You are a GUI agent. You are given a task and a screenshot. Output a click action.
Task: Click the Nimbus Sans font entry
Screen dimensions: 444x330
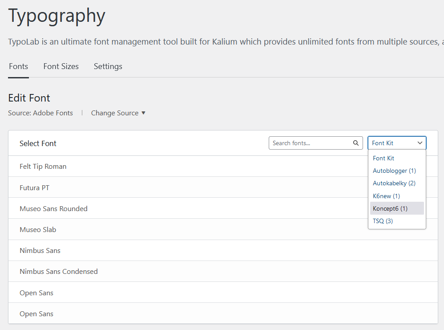point(40,251)
